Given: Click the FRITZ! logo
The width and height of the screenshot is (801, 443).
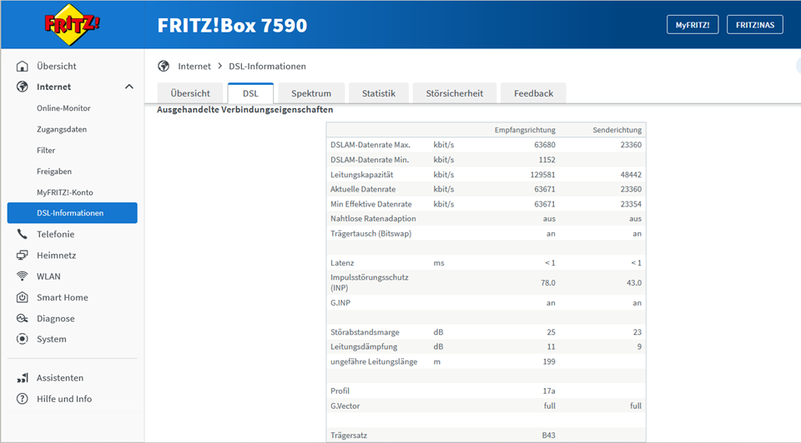Looking at the screenshot, I should pos(72,24).
